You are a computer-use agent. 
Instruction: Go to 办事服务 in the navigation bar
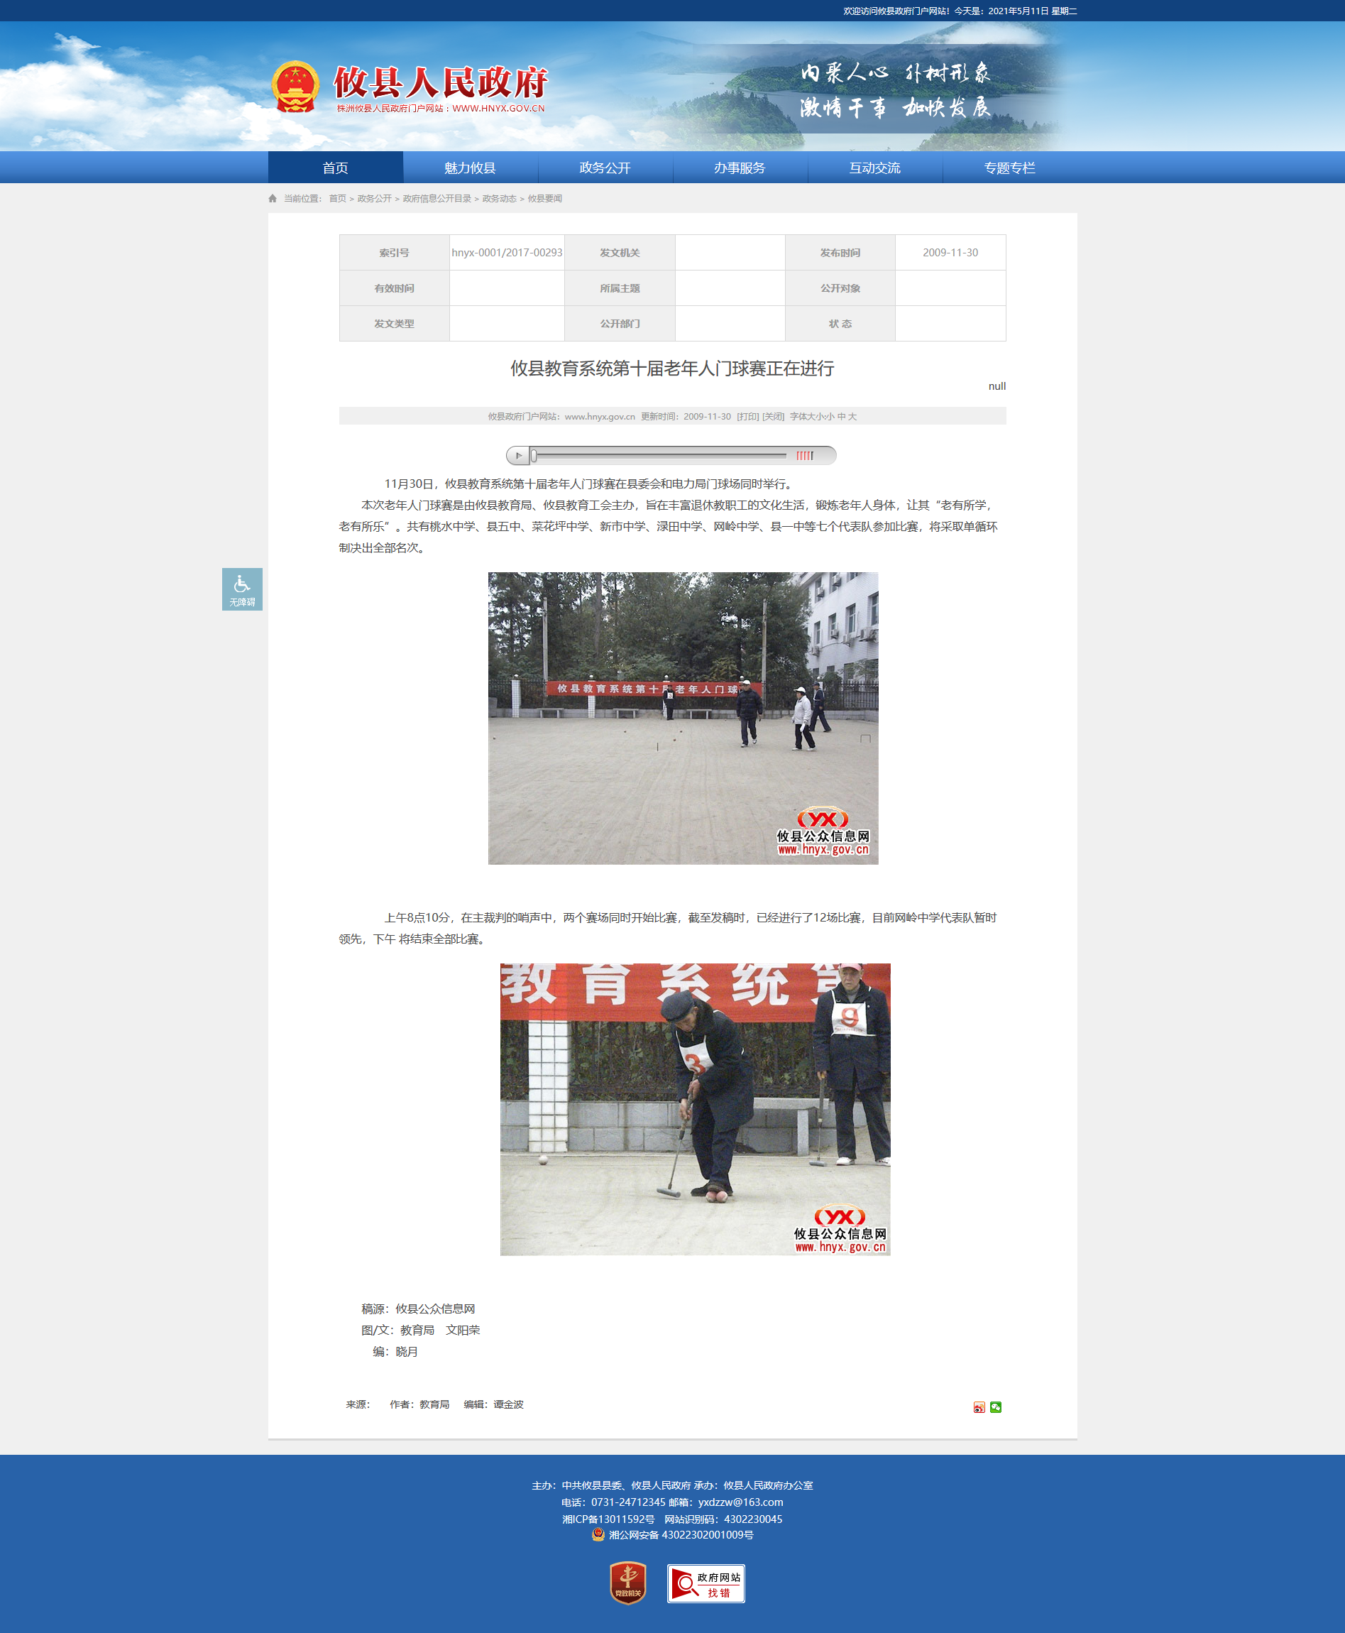(739, 168)
